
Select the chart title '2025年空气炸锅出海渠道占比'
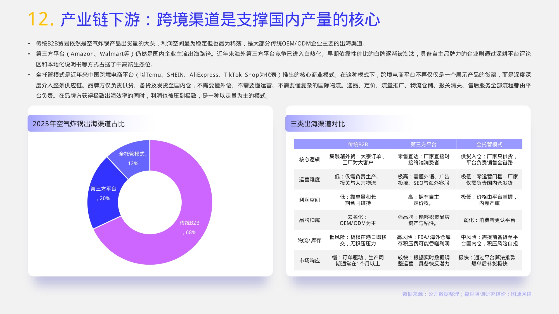tap(79, 124)
